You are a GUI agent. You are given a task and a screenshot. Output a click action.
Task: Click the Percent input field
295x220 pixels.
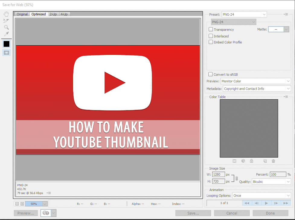[x=278, y=174]
